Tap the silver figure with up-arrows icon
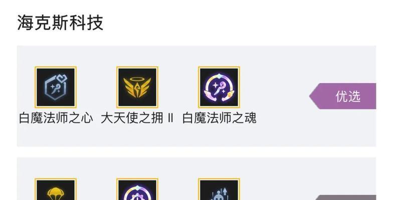This screenshot has width=393, height=200. click(219, 189)
